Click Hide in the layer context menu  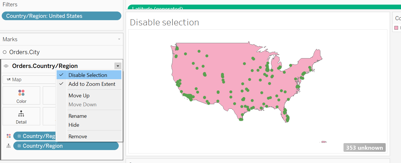74,125
